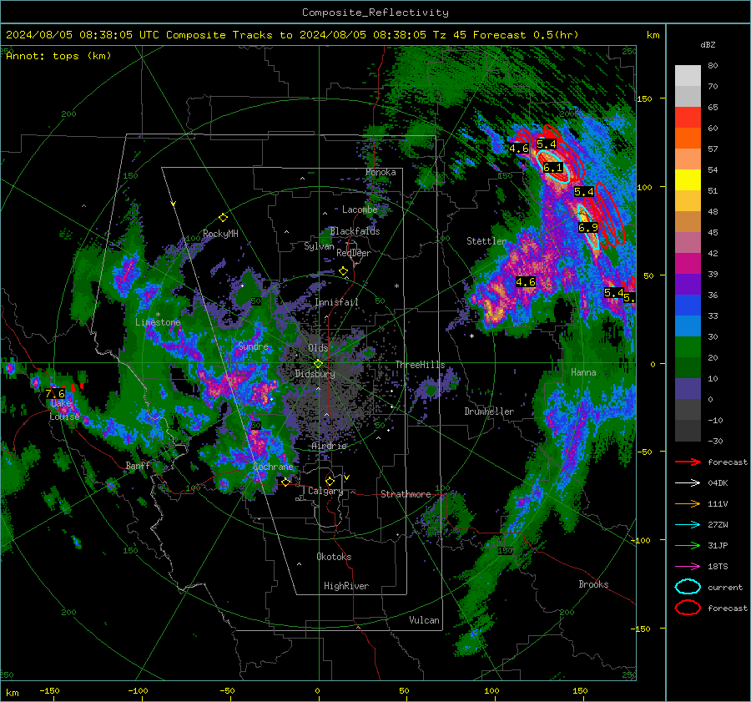Click the magenta 18TS arrow in legend
Screen dimensions: 751x702
(688, 567)
